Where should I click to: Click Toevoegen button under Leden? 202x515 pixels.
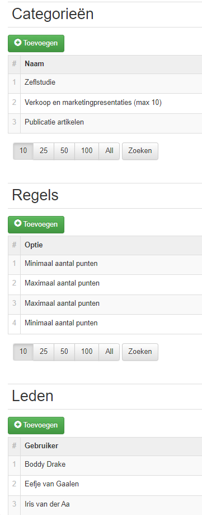coord(36,425)
